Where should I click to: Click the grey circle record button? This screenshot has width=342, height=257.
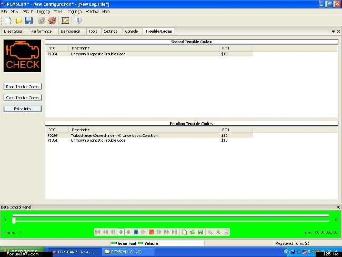click(x=128, y=232)
